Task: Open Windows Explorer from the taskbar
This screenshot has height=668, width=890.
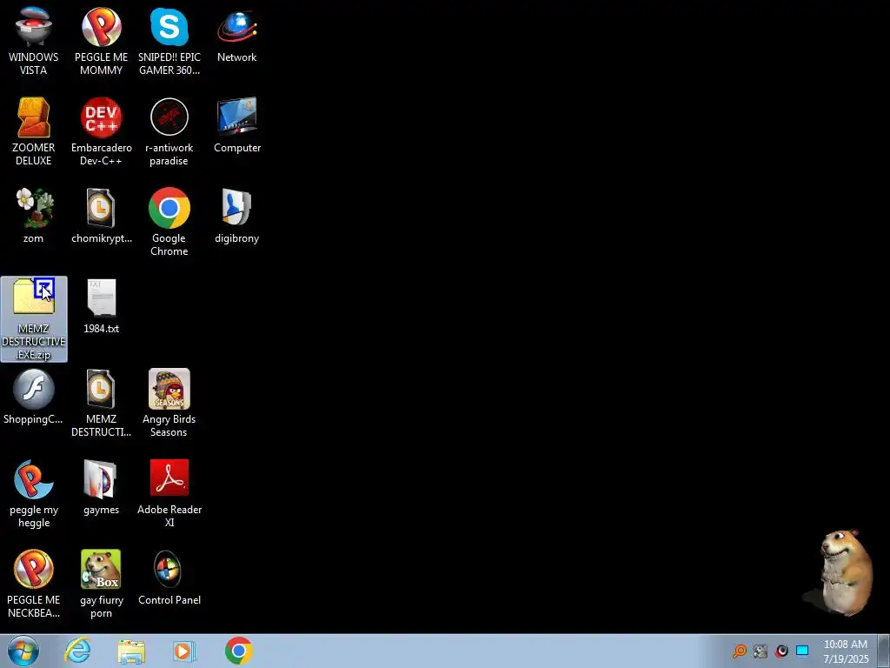Action: pyautogui.click(x=131, y=651)
